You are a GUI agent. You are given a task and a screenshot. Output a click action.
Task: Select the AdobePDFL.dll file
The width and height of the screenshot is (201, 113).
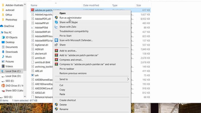[43, 19]
